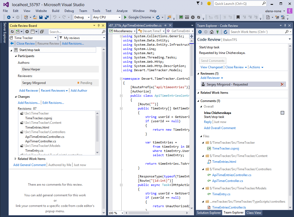Click the Team Explorer Home icon
The width and height of the screenshot is (294, 217).
pyautogui.click(x=212, y=32)
